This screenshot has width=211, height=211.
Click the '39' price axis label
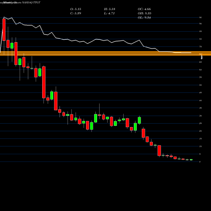200,108
